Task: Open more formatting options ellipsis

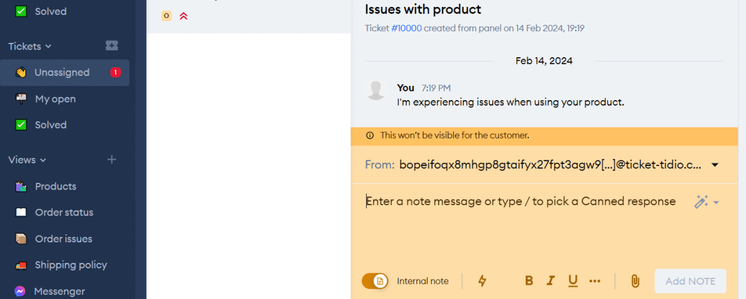Action: 595,281
